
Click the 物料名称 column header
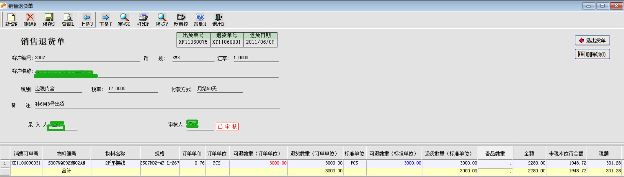115,153
